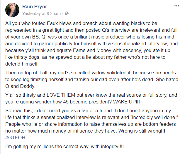Open Rain Pryor's profile picture
This screenshot has width=180, height=154.
pos(12,10)
